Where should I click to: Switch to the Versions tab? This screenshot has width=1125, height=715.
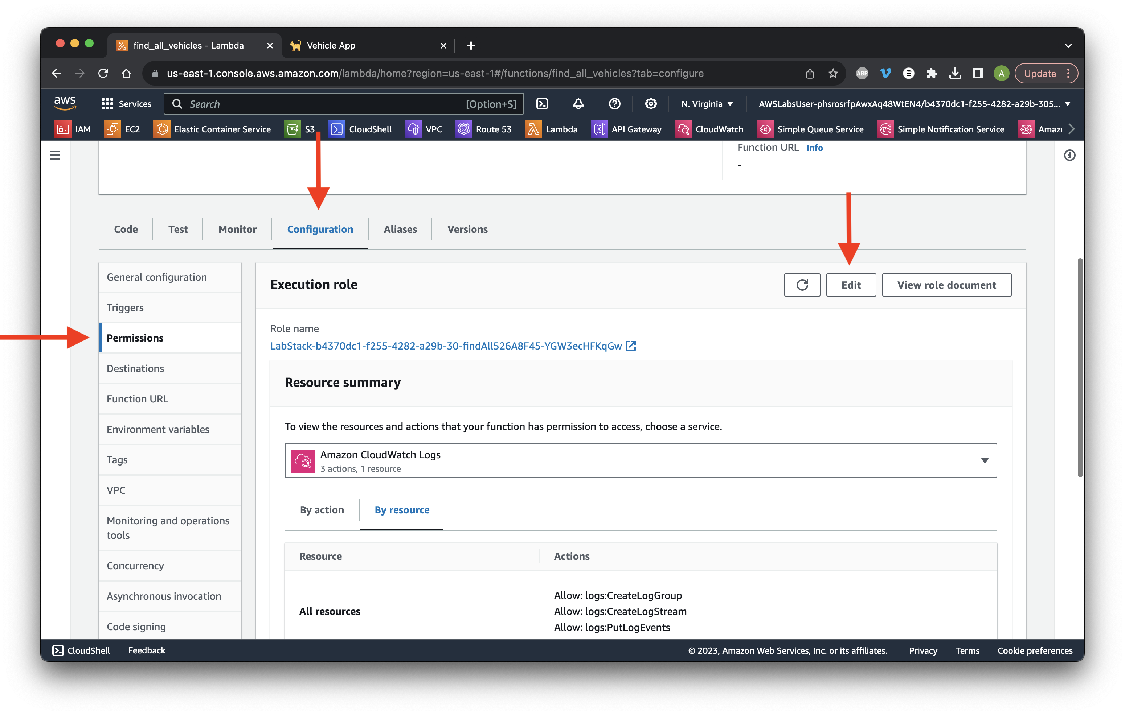click(x=467, y=229)
